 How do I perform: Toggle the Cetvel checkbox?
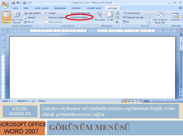46,13
